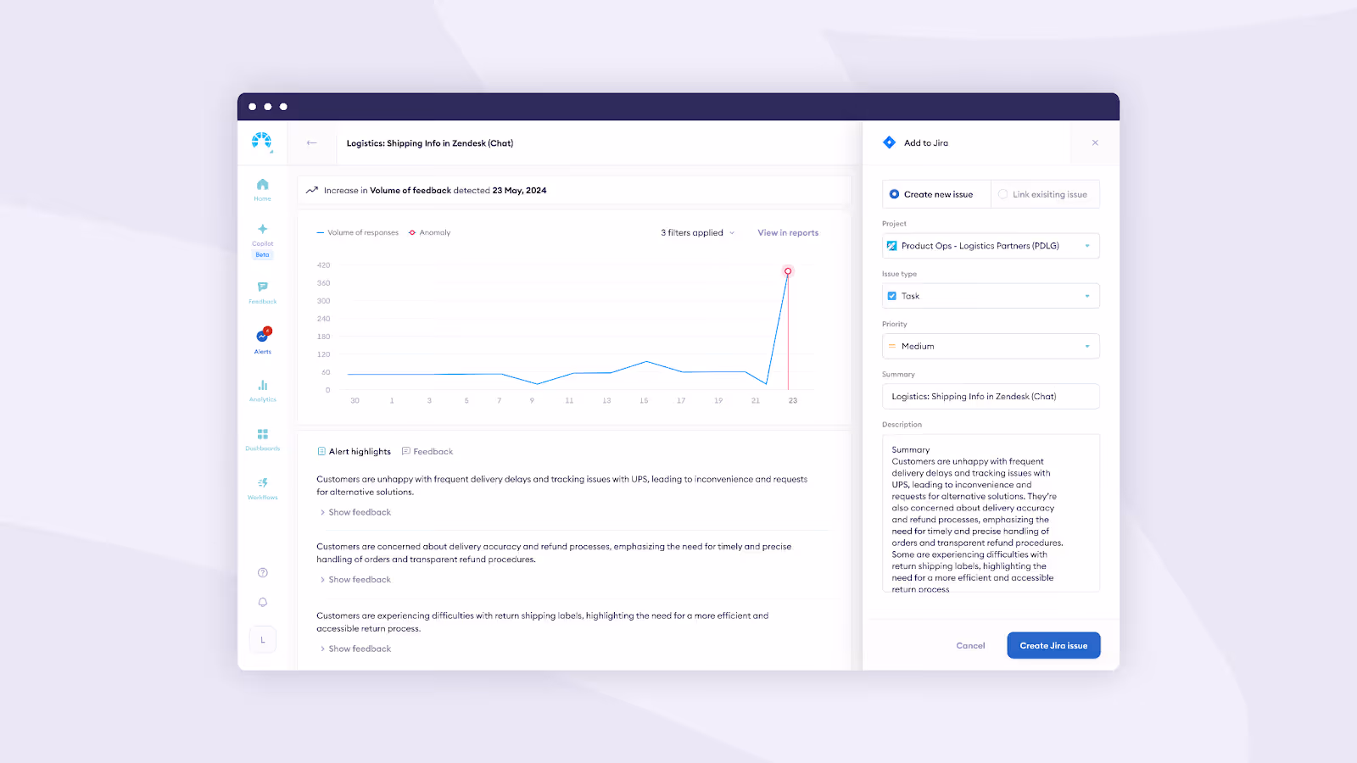
Task: Open the Home section in sidebar
Action: (x=262, y=189)
